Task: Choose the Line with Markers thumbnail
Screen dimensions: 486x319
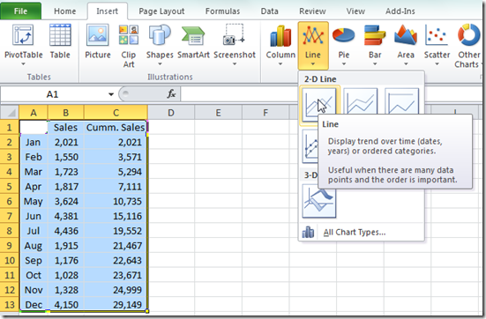Action: tap(310, 146)
